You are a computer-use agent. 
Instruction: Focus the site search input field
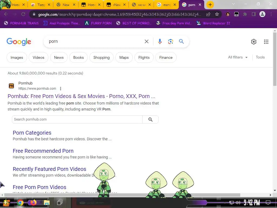click(77, 119)
